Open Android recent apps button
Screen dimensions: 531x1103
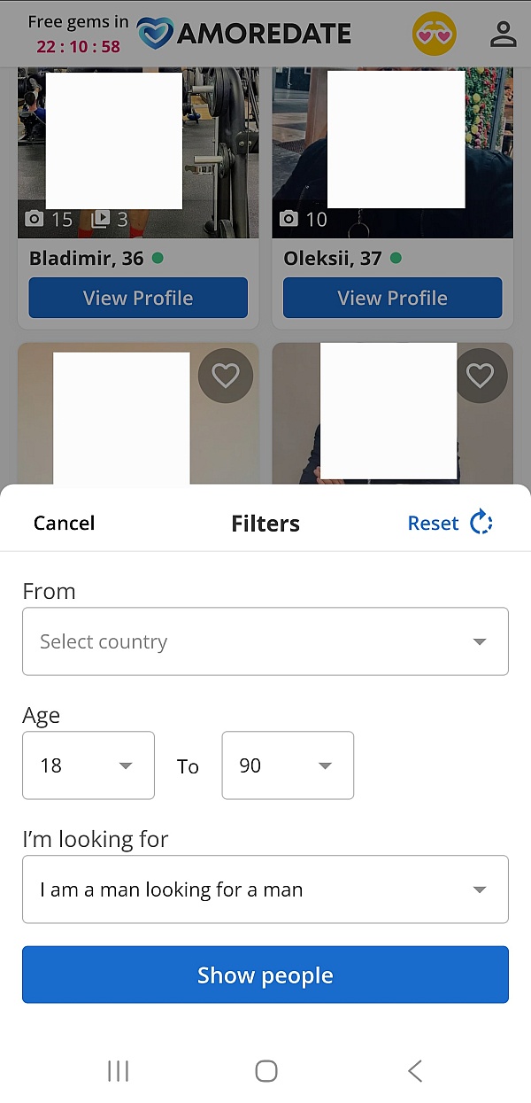coord(118,1071)
